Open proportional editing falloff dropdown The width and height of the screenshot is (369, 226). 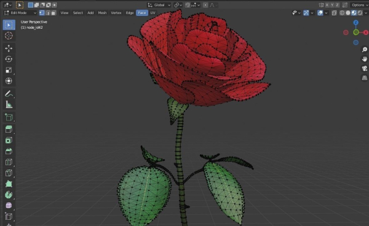tap(213, 5)
